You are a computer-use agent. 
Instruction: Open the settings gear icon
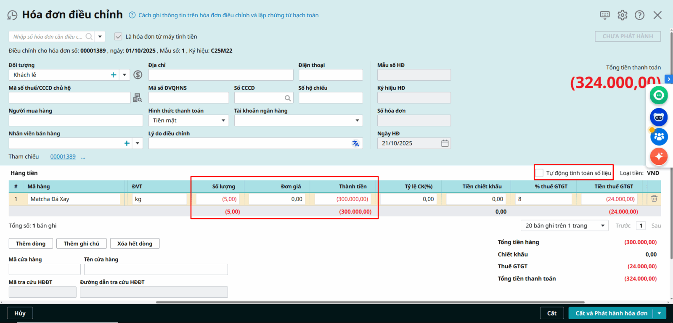(622, 15)
